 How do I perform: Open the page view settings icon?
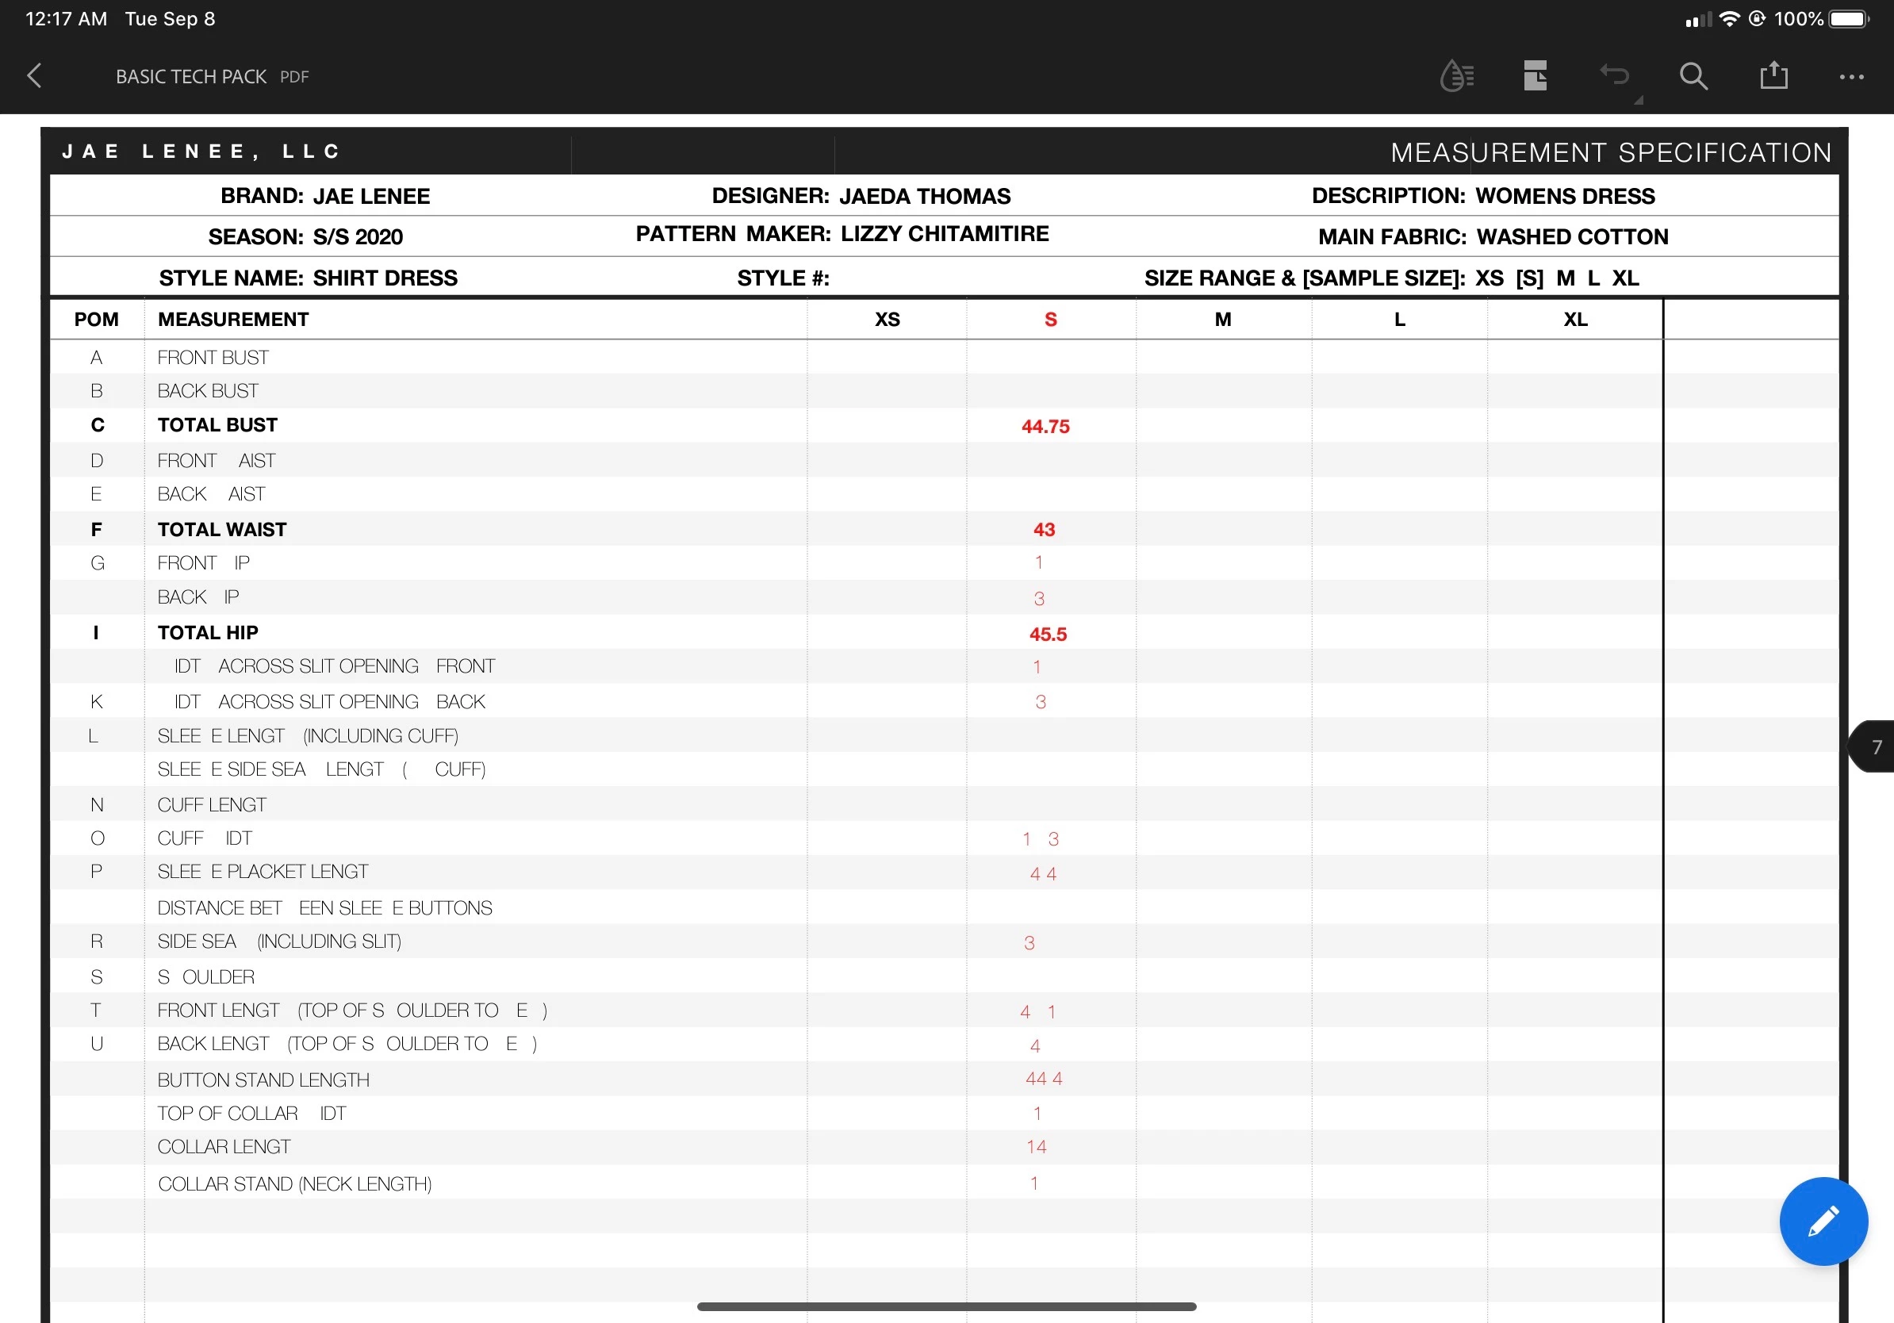click(1536, 76)
